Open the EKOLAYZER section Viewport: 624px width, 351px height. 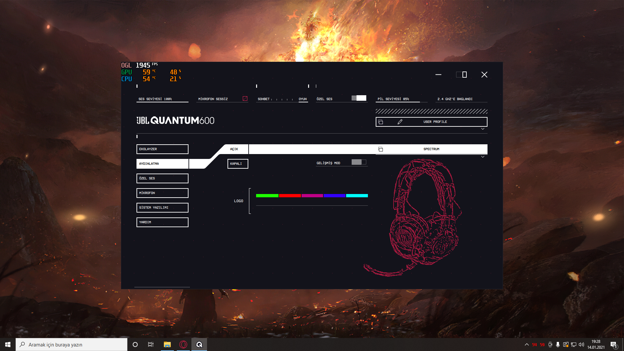[162, 149]
